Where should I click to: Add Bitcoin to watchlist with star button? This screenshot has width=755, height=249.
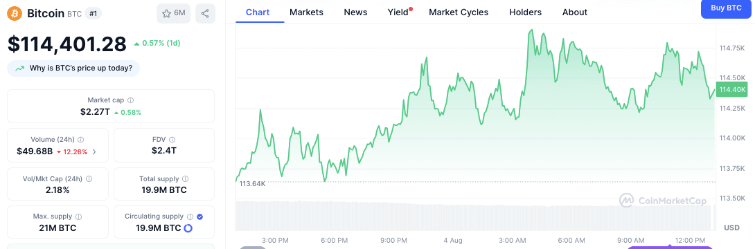tap(173, 13)
